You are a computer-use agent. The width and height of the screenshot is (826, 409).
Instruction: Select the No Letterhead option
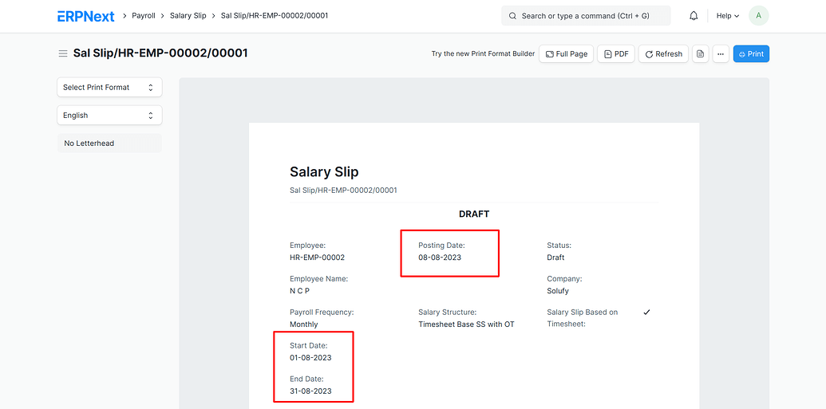(109, 144)
